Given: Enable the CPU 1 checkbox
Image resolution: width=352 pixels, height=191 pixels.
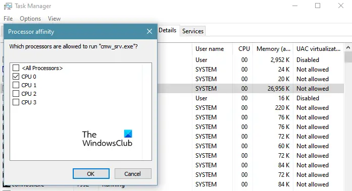Looking at the screenshot, I should [16, 85].
